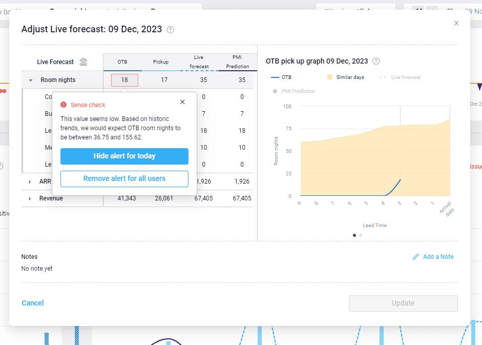
Task: Edit the OTB room nights value 18
Action: 124,80
